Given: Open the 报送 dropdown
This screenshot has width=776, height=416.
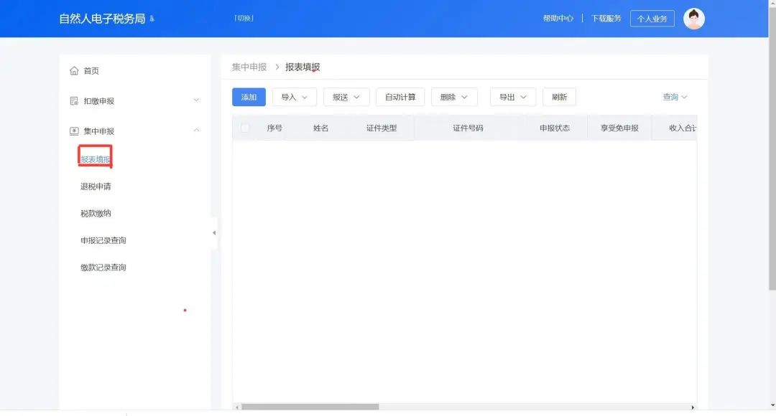Looking at the screenshot, I should [346, 97].
